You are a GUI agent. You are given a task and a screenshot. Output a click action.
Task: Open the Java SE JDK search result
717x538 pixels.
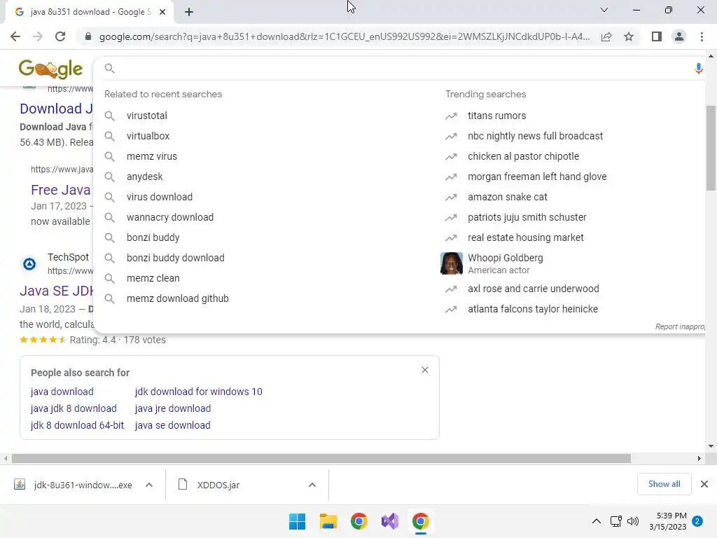coord(56,291)
